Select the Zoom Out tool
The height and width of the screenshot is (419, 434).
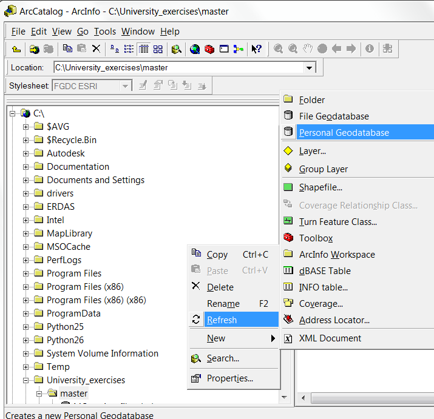293,49
